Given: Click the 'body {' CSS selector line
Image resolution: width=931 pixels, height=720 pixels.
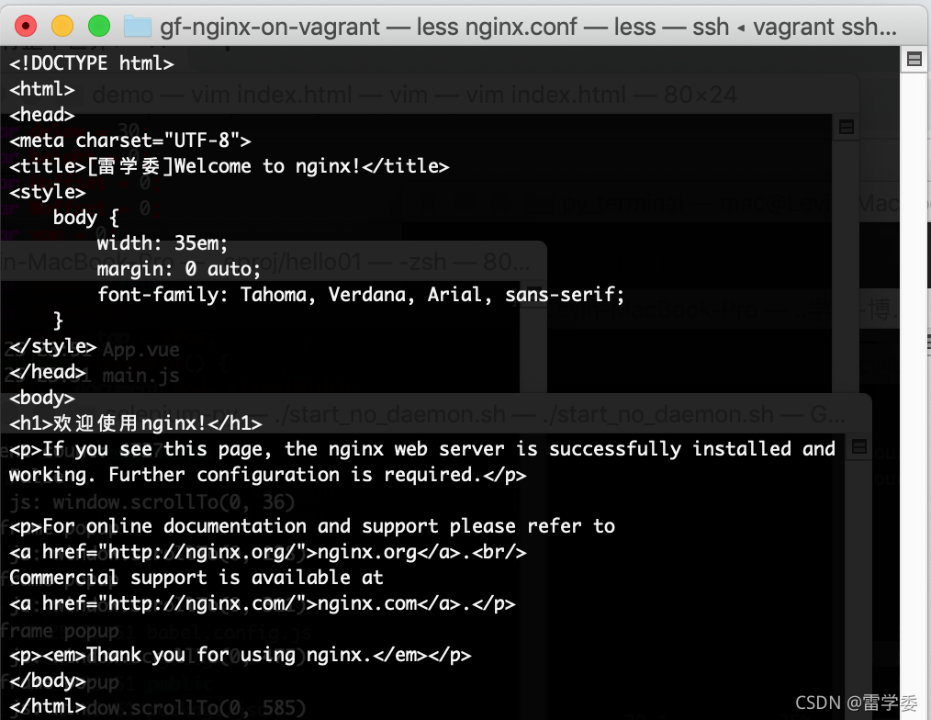Looking at the screenshot, I should (x=86, y=218).
